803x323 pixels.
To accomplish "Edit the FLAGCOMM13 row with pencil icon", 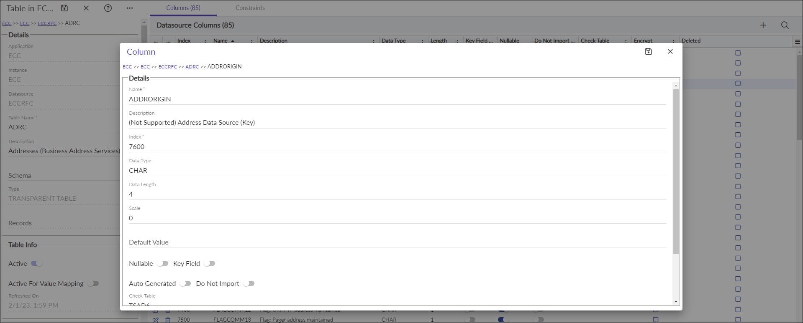I will click(x=156, y=320).
